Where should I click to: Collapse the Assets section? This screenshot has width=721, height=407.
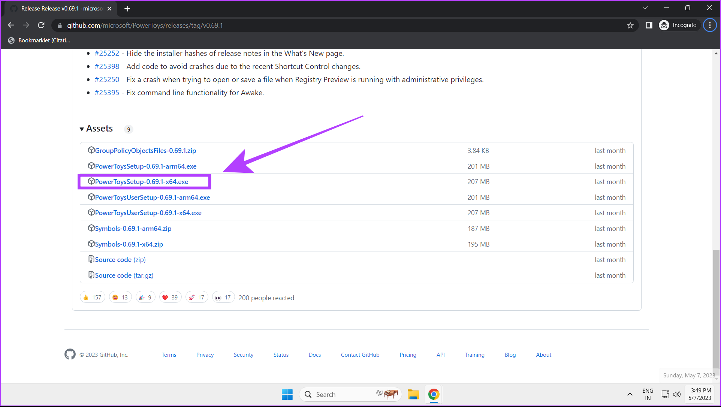click(x=82, y=129)
